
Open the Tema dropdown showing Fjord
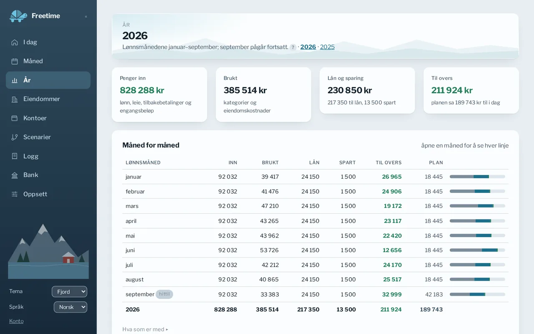pos(69,291)
